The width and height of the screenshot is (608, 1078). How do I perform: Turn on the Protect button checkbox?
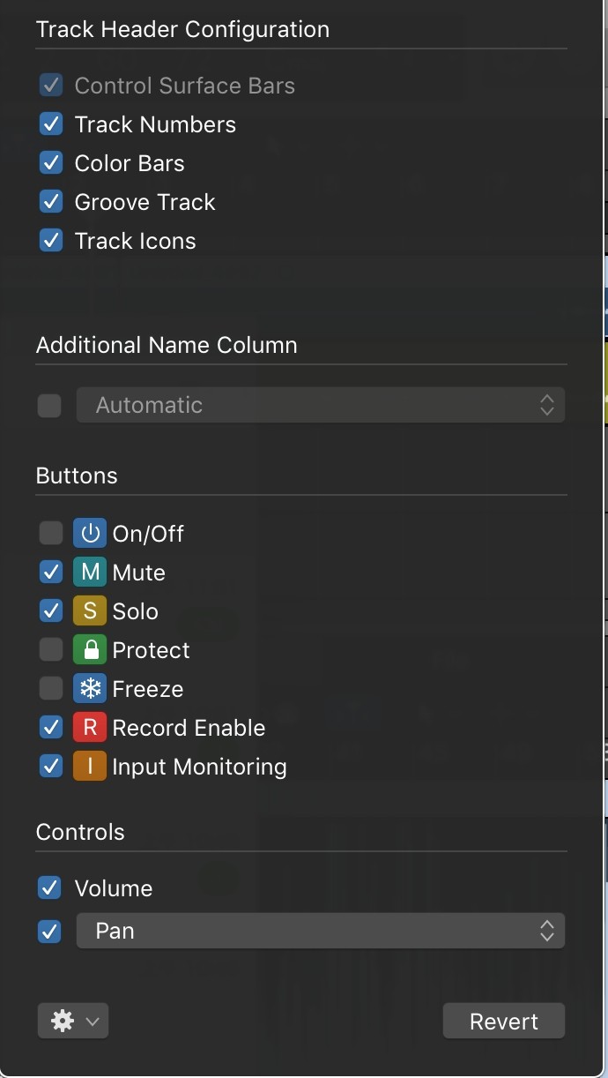51,650
